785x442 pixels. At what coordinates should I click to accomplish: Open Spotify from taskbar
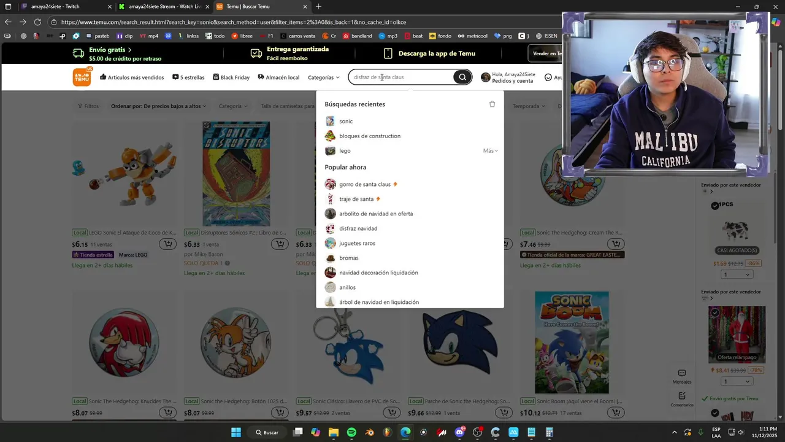tap(351, 432)
